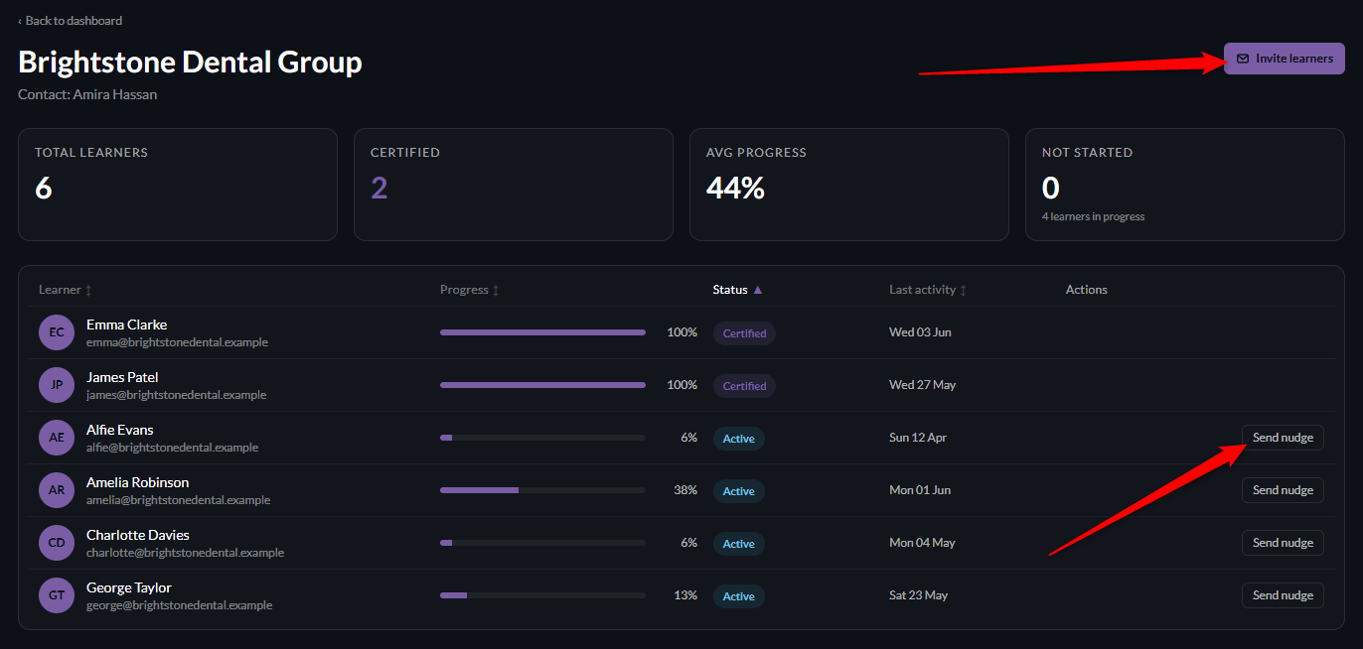The image size is (1363, 649).
Task: Send nudge to Alfie Evans
Action: point(1283,438)
